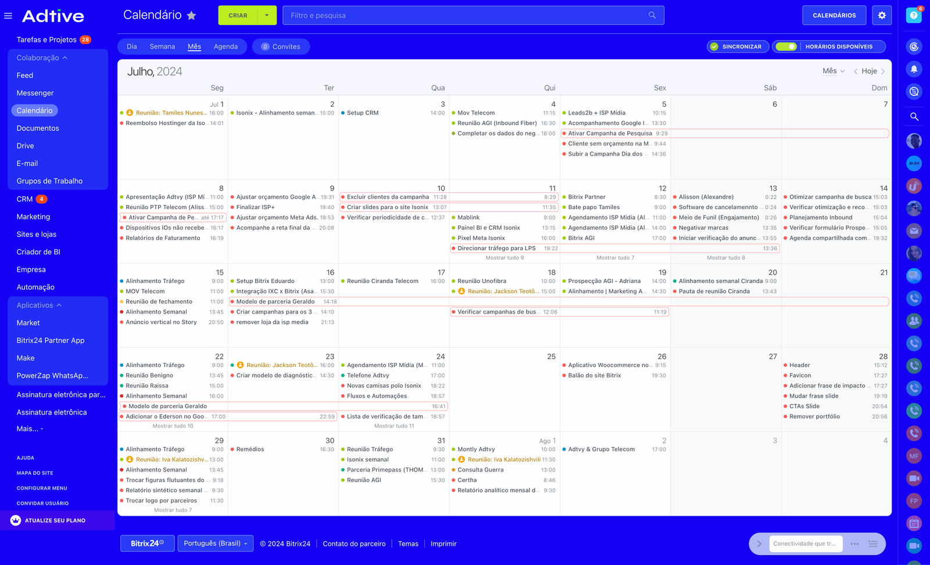
Task: Click the Calendários button
Action: [x=834, y=16]
